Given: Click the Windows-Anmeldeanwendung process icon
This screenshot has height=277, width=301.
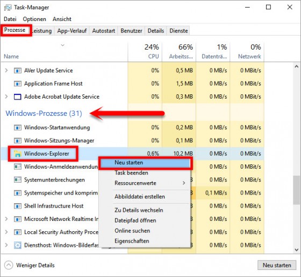Looking at the screenshot, I should 18,167.
